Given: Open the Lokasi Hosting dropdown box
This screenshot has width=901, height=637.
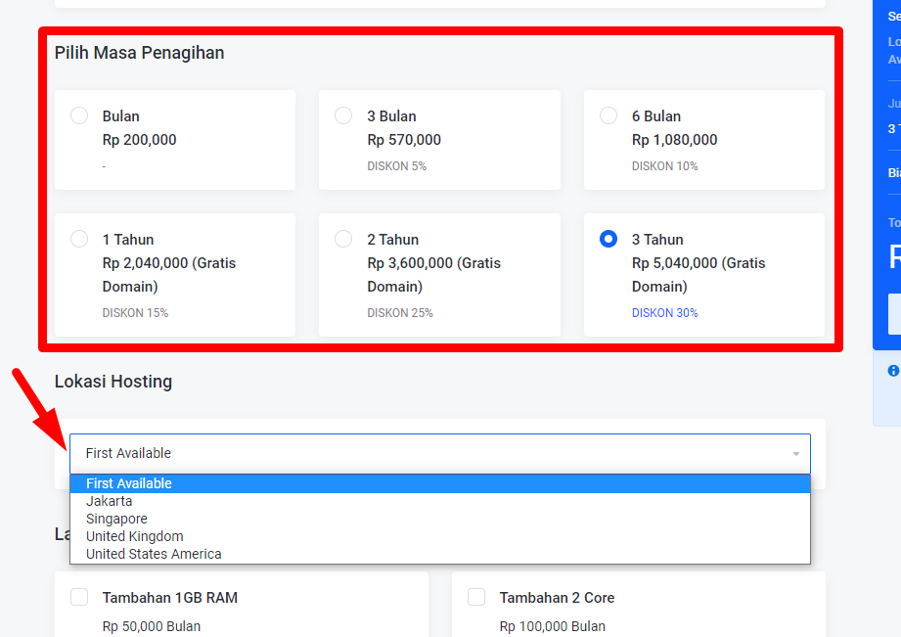Looking at the screenshot, I should (439, 453).
